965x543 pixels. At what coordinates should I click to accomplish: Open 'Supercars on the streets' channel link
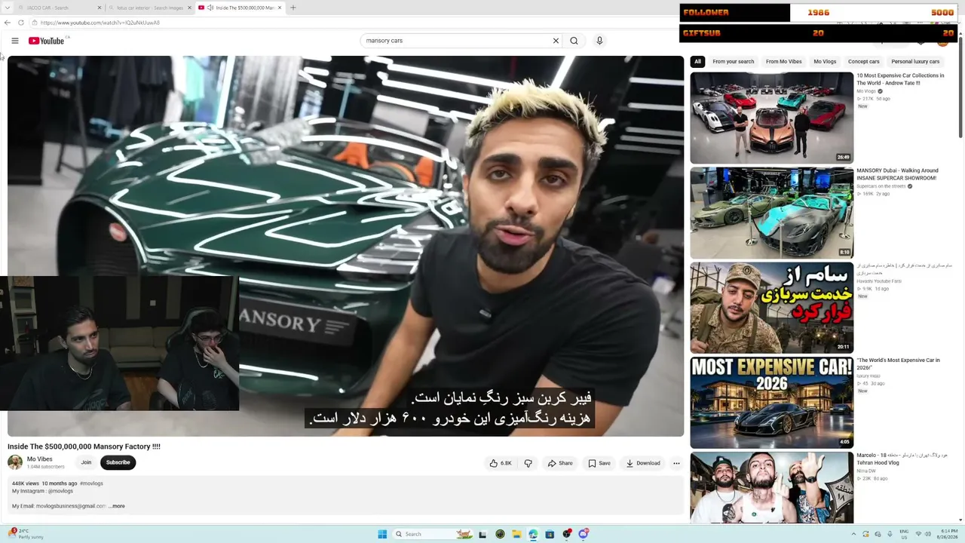click(881, 186)
